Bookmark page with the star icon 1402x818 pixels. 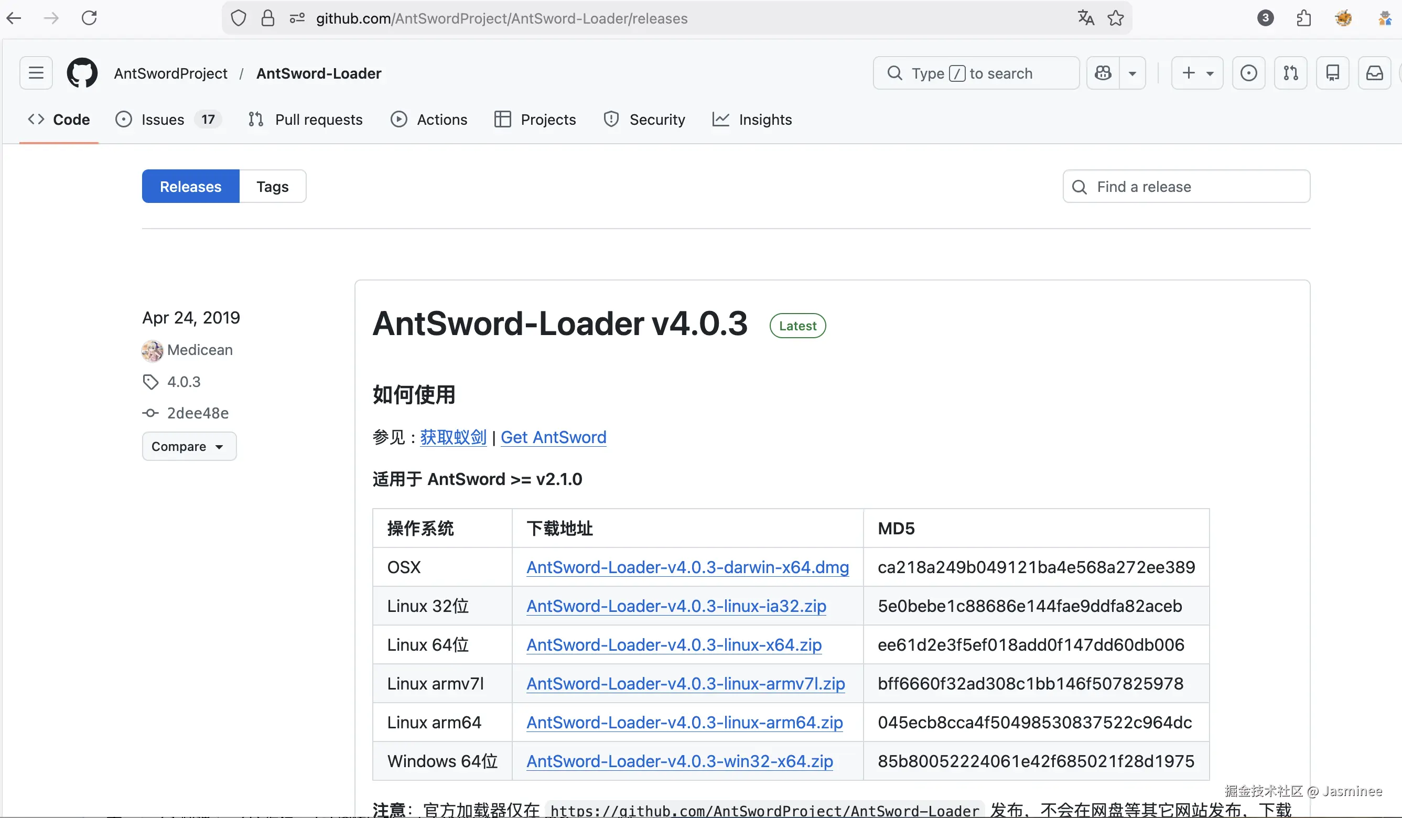pos(1116,18)
